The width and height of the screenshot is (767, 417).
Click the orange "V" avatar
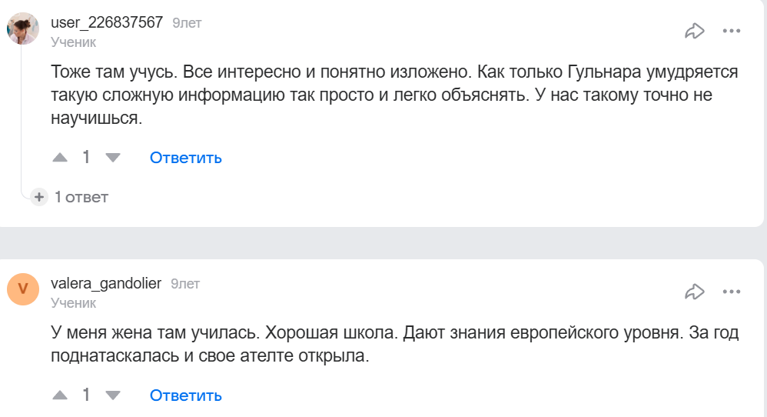23,289
